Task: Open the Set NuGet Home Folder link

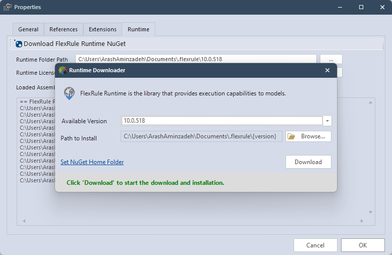Action: point(92,162)
